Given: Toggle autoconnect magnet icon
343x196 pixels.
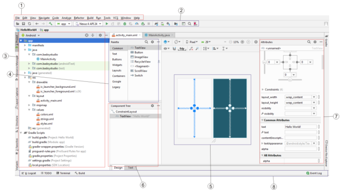Looking at the screenshot, I should 174,48.
